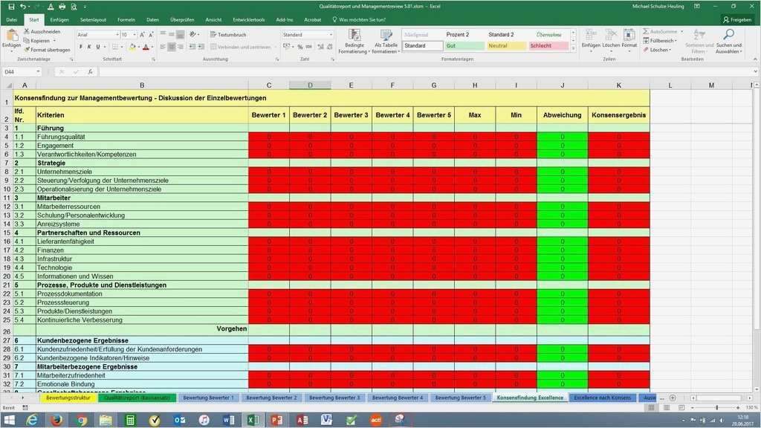Apply percent style

(300, 47)
